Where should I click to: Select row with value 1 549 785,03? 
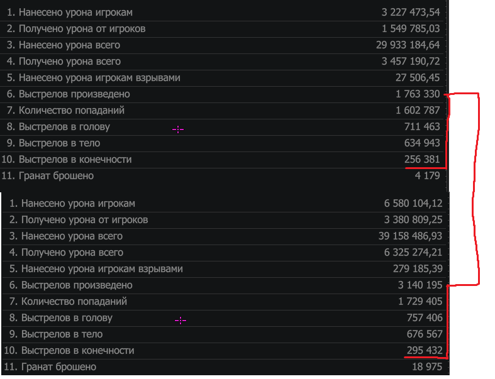click(222, 29)
